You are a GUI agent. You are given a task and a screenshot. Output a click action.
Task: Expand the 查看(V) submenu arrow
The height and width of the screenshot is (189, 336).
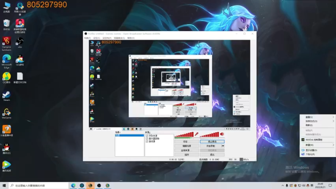[333, 117]
